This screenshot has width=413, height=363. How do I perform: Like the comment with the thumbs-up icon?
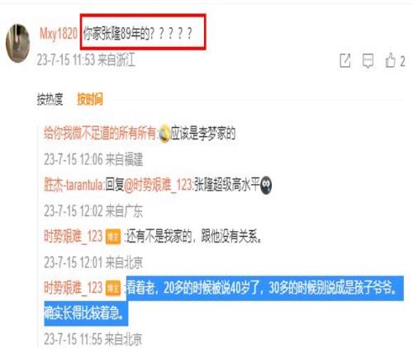pos(390,60)
